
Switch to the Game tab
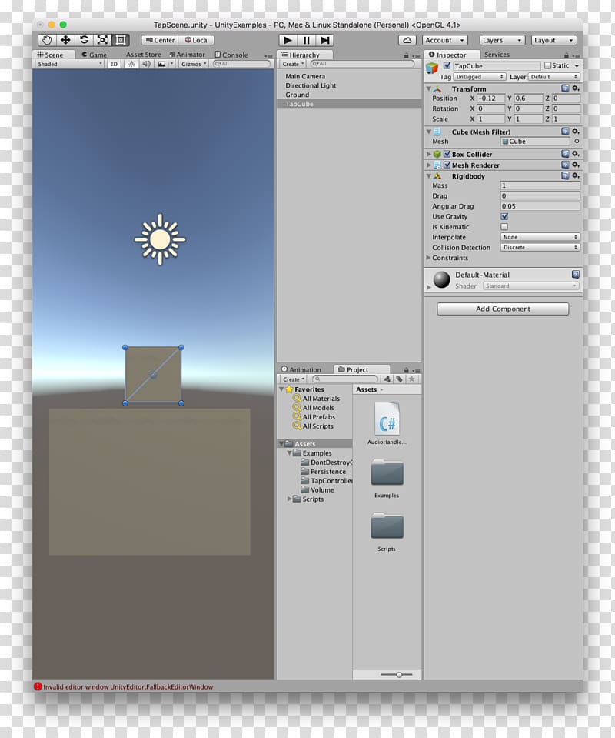pos(94,55)
